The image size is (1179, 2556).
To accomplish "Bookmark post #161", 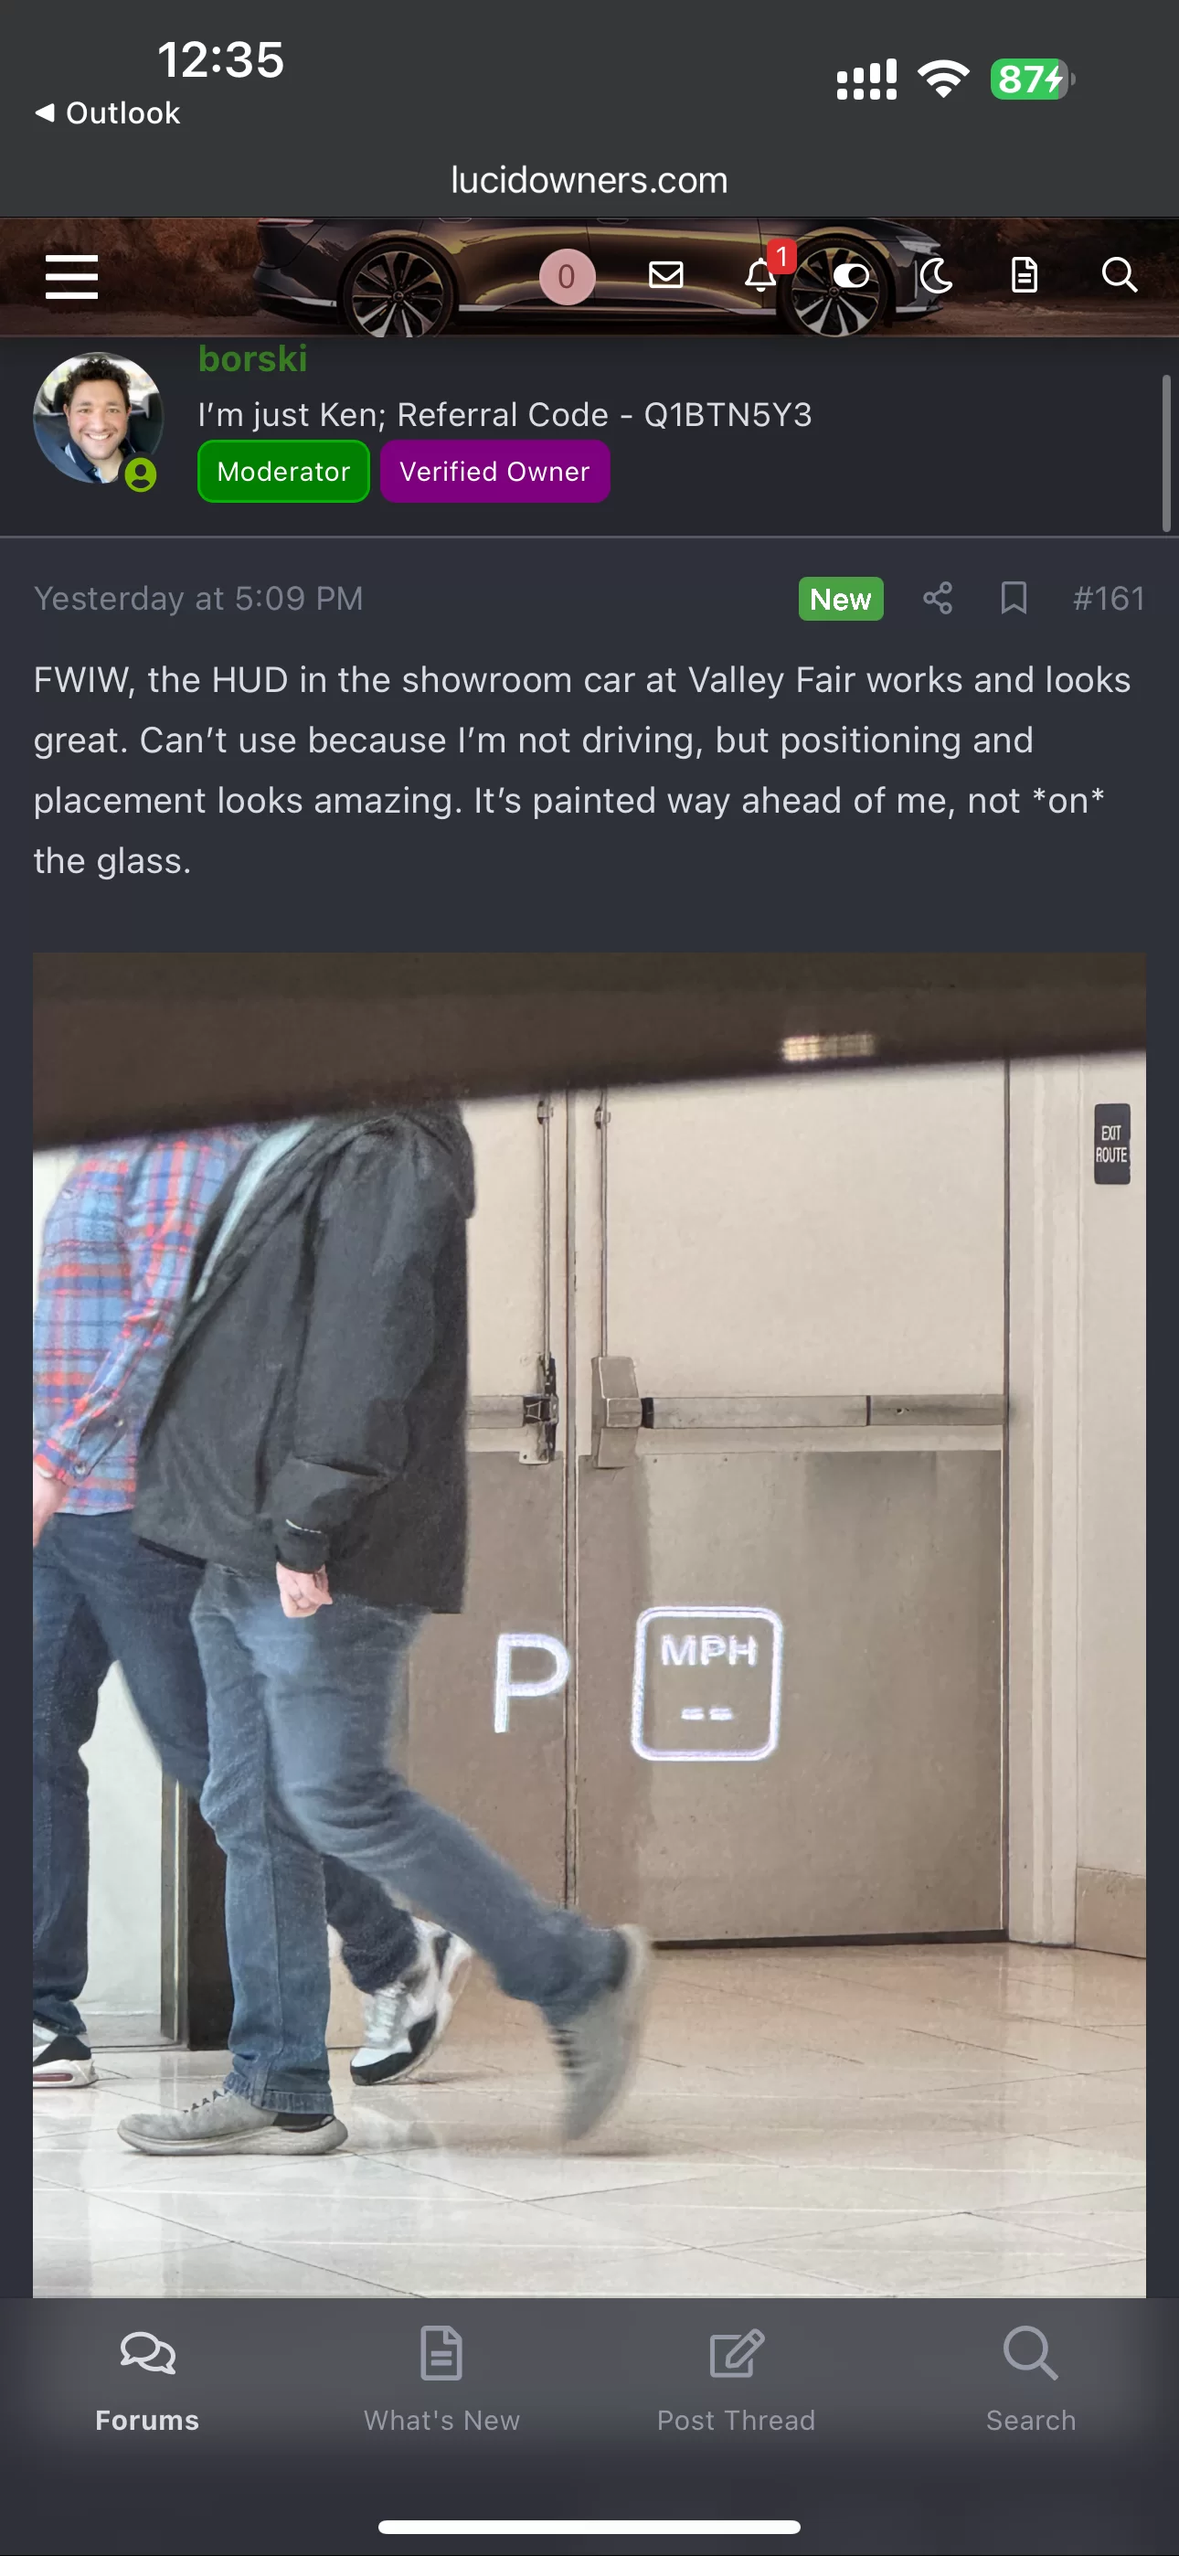I will pos(1014,598).
